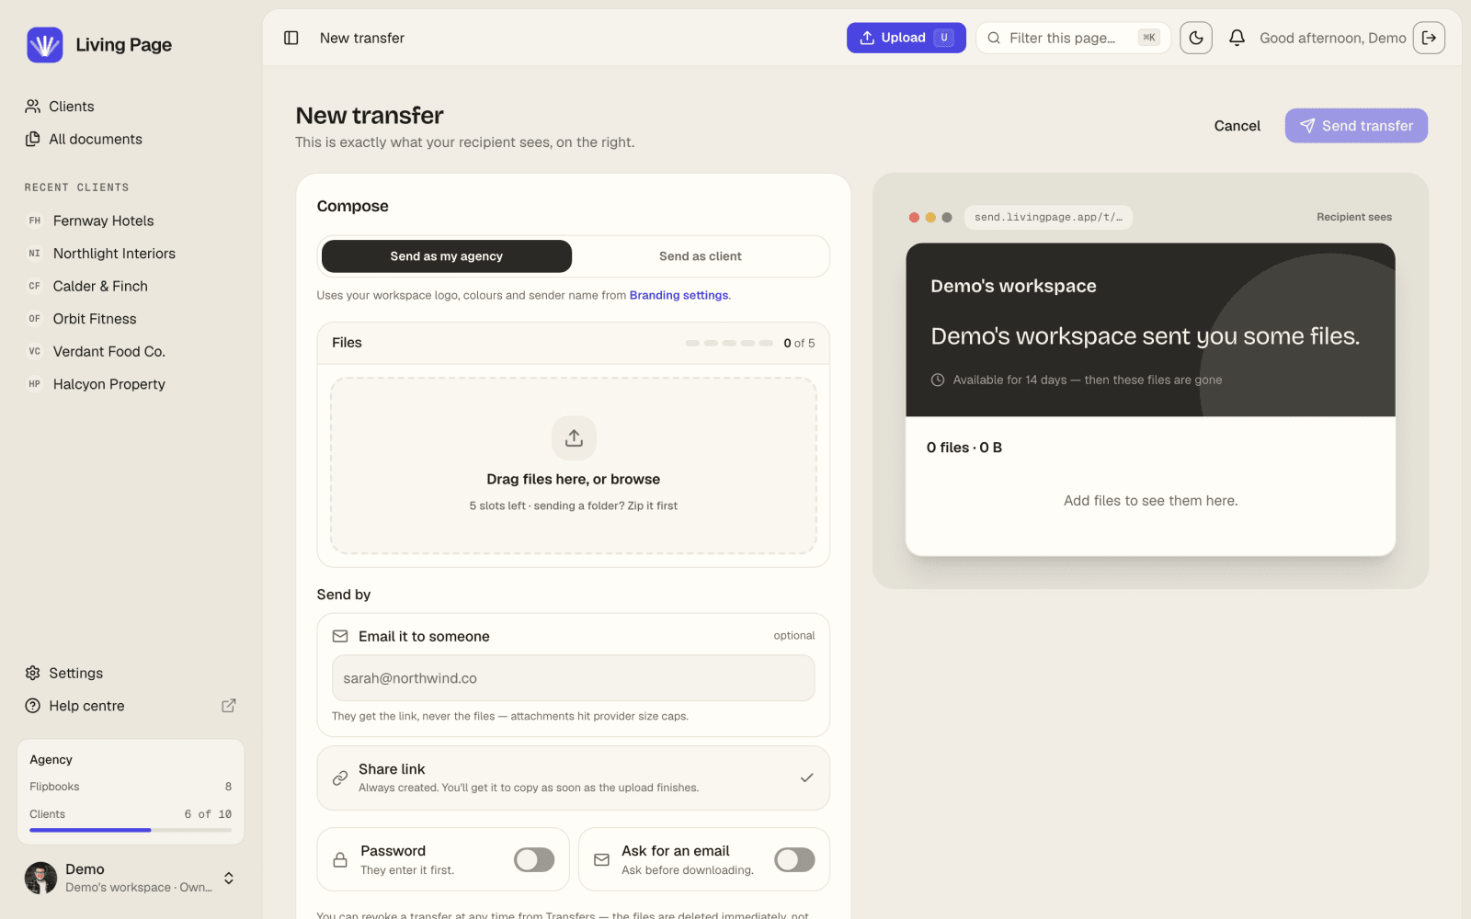
Task: Open the Branding settings link
Action: [678, 295]
